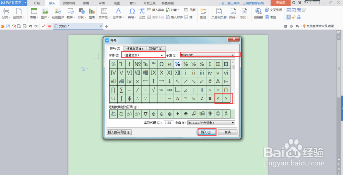Click the 插入到符号栏 button
Viewport: 343px width, 175px height.
[x=119, y=132]
